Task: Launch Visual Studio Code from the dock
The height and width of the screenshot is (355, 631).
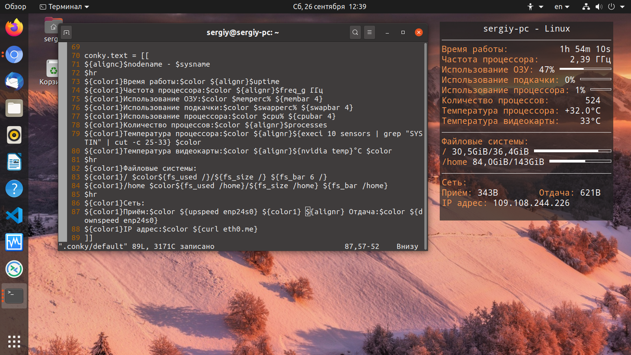Action: (x=14, y=215)
